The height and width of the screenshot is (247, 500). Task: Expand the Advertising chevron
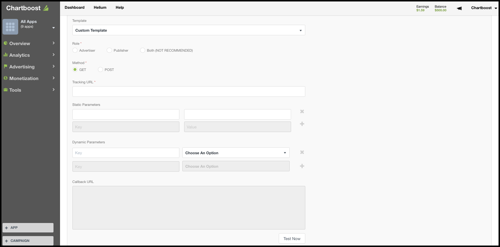53,66
